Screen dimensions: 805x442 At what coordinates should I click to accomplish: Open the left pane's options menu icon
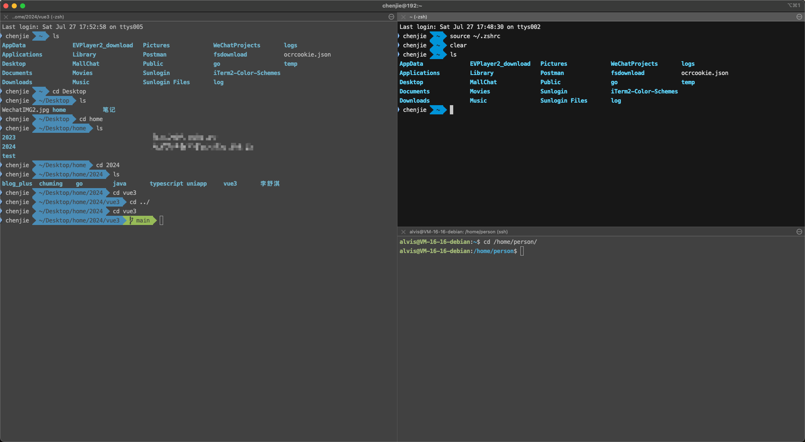391,17
